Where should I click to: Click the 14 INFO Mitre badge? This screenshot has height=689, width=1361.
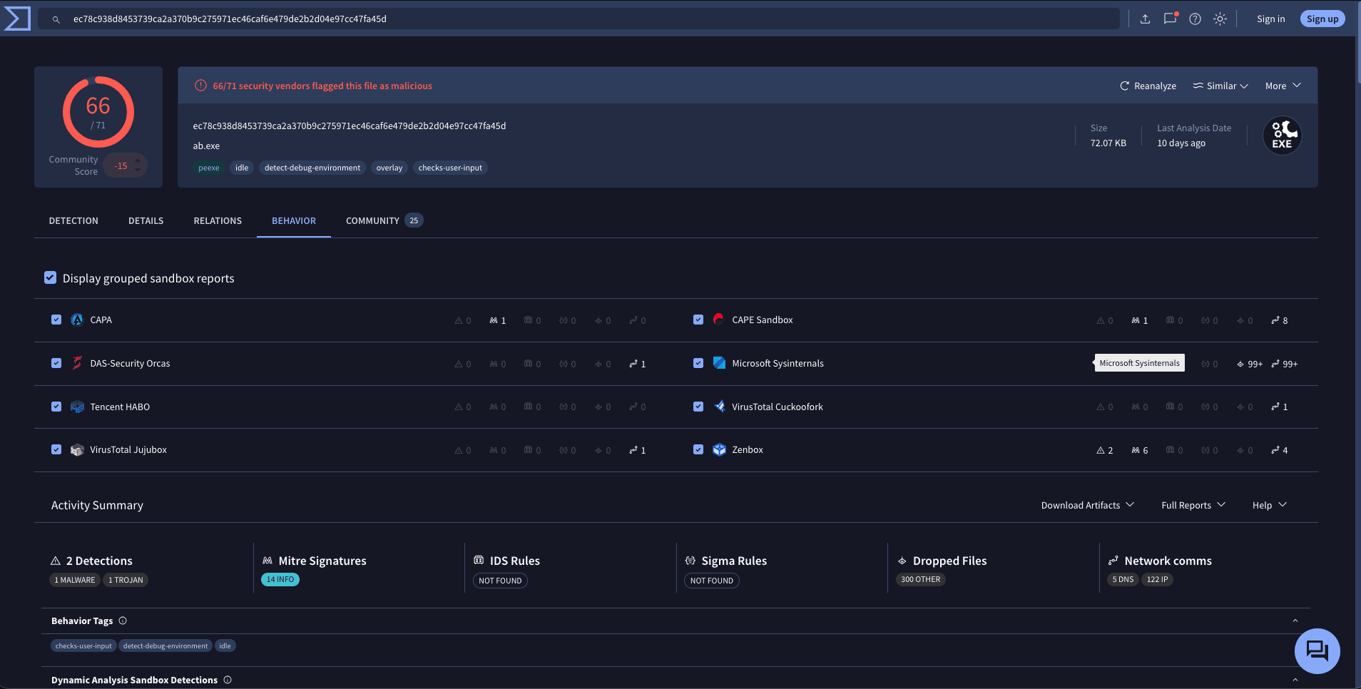(280, 580)
